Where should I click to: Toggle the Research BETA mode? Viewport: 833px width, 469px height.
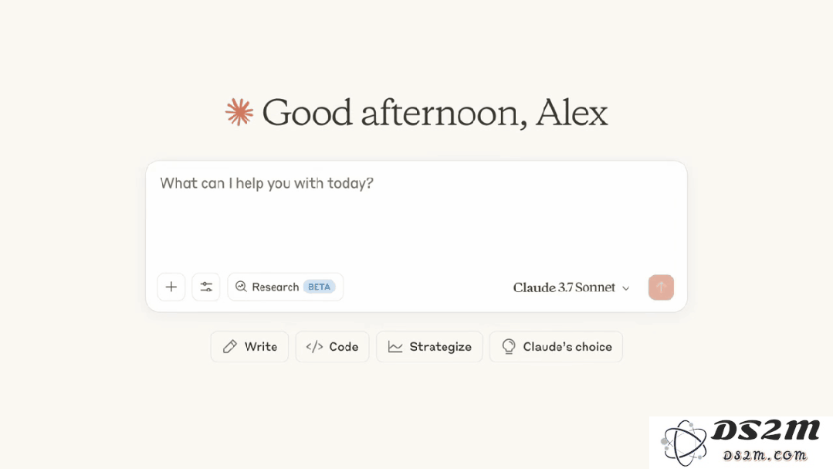coord(286,287)
